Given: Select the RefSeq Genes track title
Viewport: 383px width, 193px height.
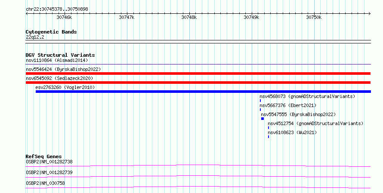Looking at the screenshot, I should coord(44,156).
